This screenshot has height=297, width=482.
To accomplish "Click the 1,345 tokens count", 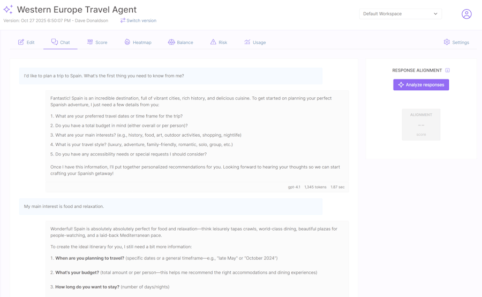I will coord(315,187).
